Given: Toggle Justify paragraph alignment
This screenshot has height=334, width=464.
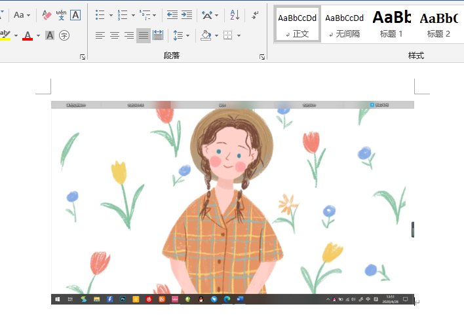Looking at the screenshot, I should click(144, 35).
